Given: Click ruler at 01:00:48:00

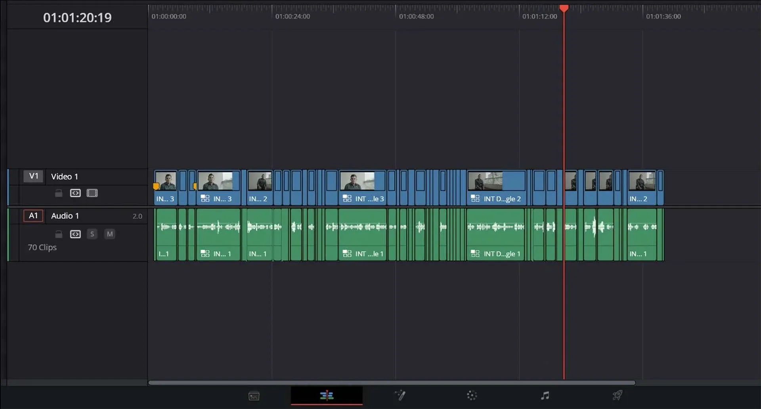Looking at the screenshot, I should (x=416, y=16).
